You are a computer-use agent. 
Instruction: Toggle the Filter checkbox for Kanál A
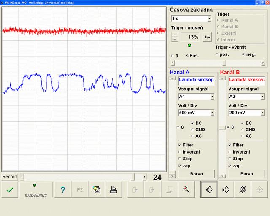tap(180, 145)
